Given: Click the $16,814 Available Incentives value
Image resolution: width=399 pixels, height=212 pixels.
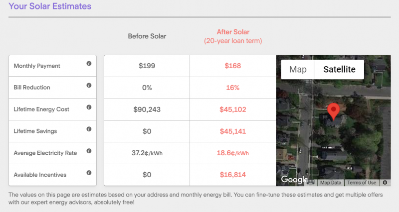Looking at the screenshot, I should click(232, 175).
